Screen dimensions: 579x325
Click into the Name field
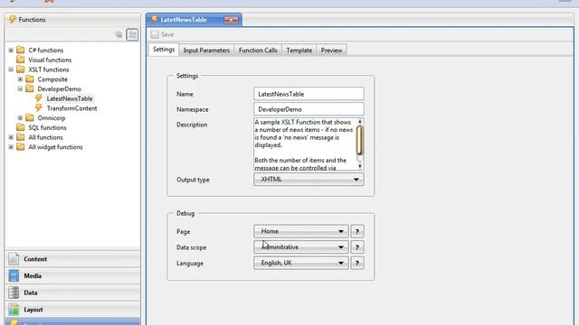point(308,94)
